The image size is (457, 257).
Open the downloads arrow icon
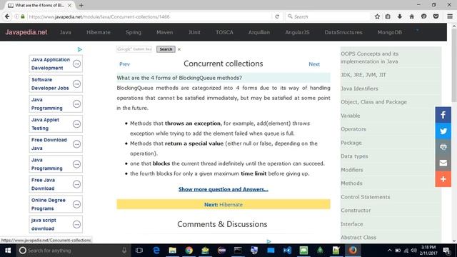point(400,16)
